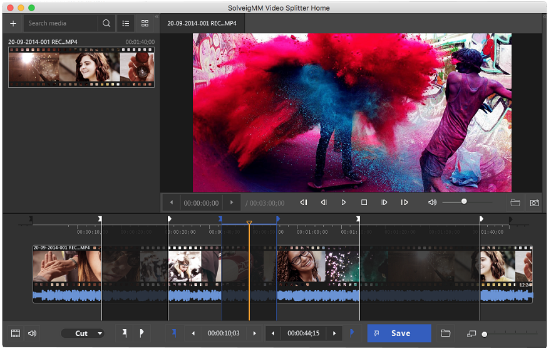Click the add marker icon beside Cut
This screenshot has height=351, width=551.
click(x=125, y=333)
